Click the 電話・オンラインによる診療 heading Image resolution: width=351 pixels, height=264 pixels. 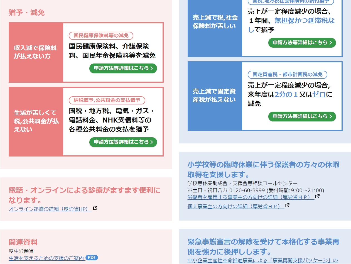[x=85, y=195]
